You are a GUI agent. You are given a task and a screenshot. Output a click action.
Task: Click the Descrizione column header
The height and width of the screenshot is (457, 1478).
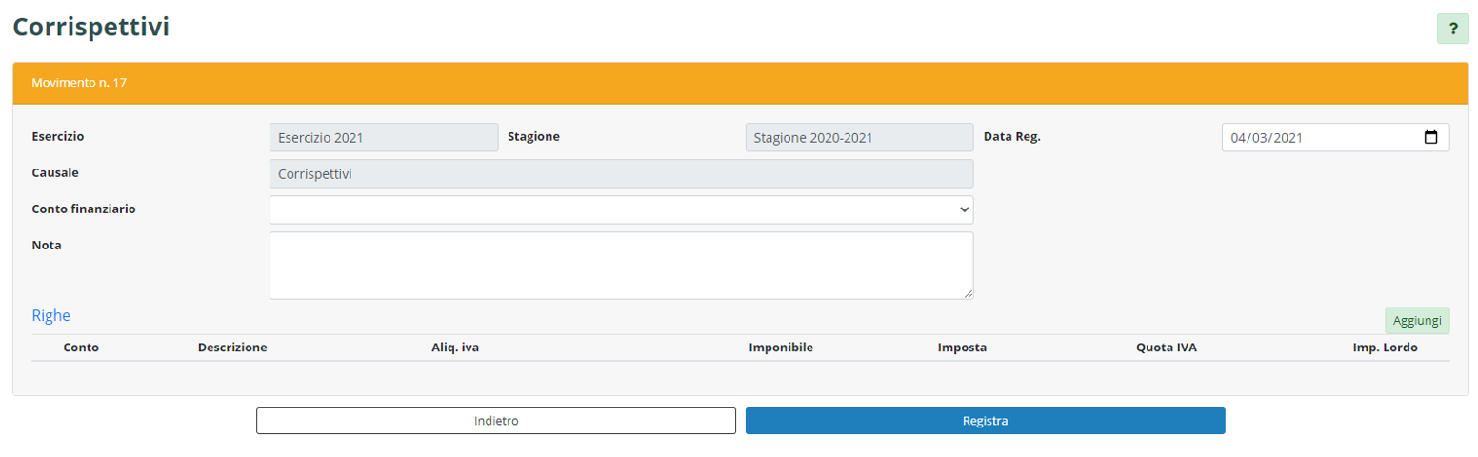point(232,348)
